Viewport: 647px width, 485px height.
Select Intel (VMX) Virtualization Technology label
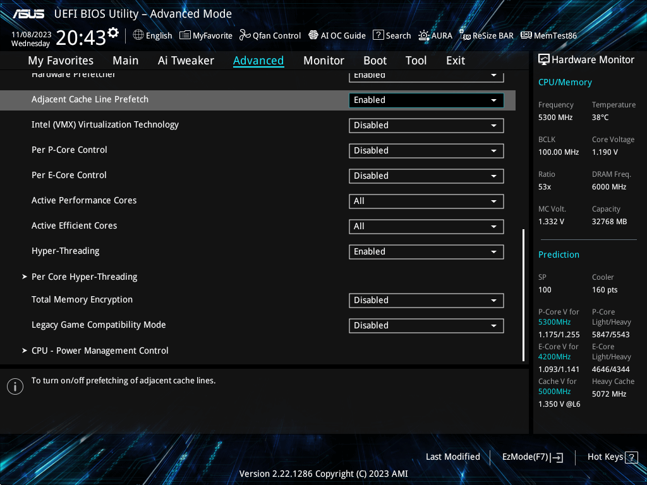(106, 124)
